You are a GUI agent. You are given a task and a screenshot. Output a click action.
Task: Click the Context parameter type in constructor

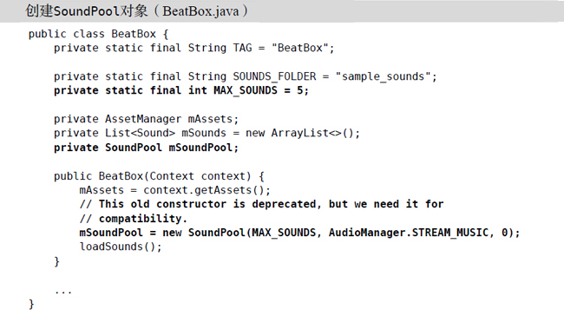click(172, 176)
